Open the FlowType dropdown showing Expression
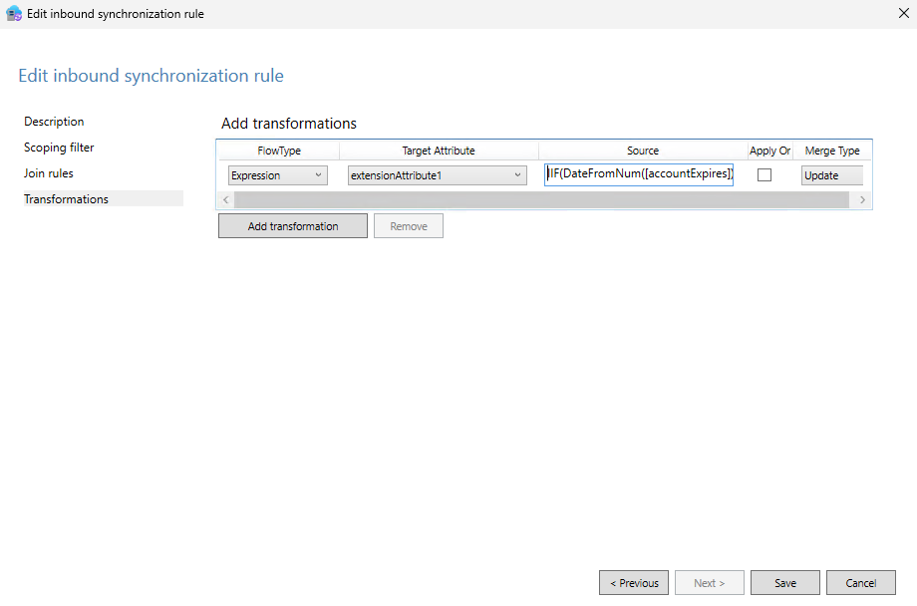 277,174
